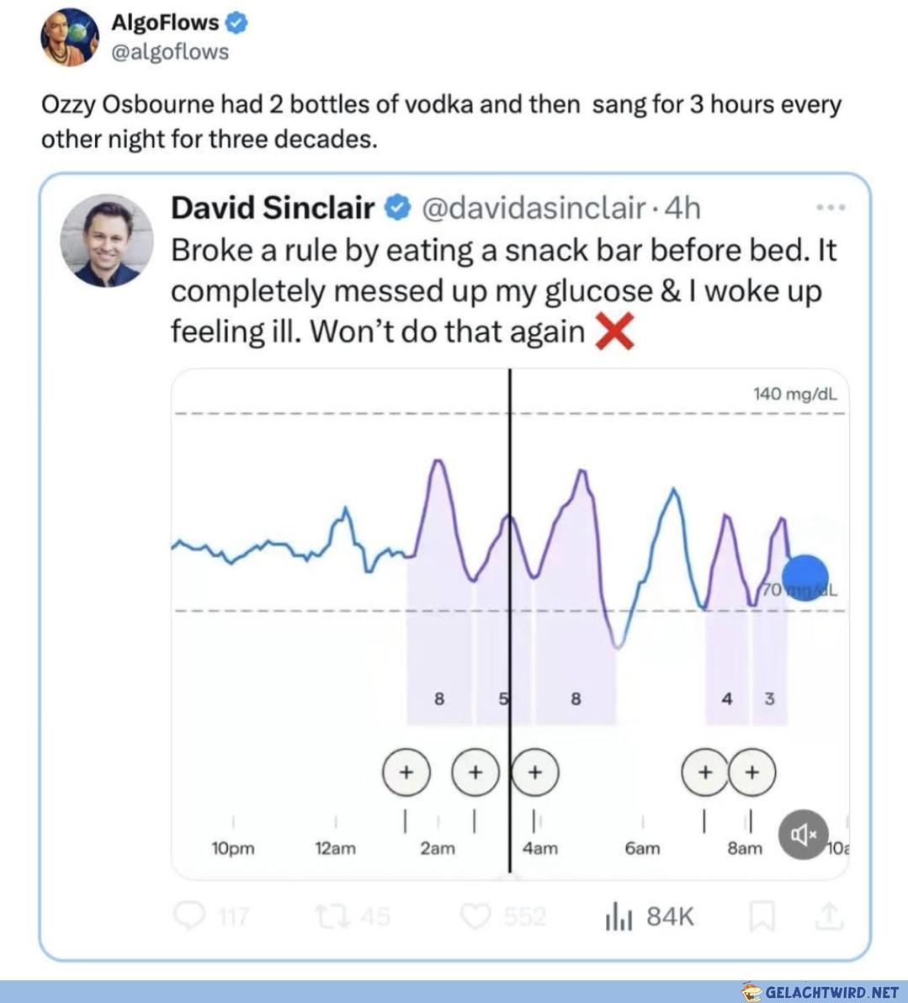Open David Sinclair's profile photo
Viewport: 908px width, 1003px height.
107,241
